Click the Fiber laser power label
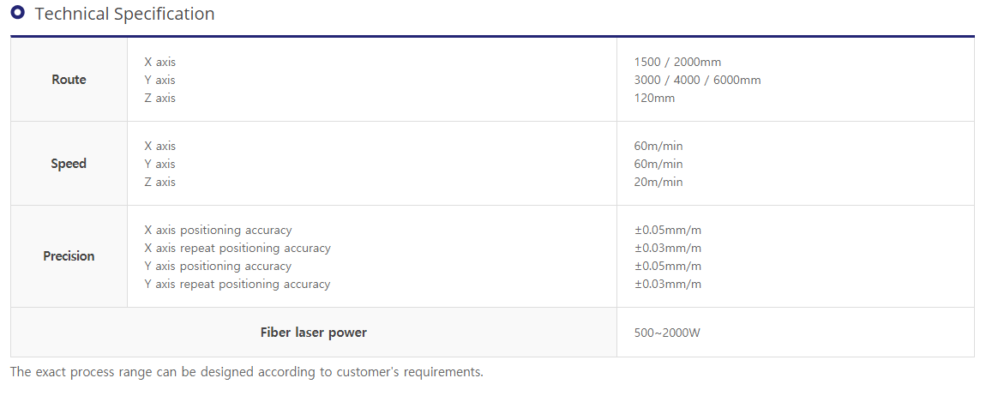Screen dimensions: 986x396 pos(313,332)
